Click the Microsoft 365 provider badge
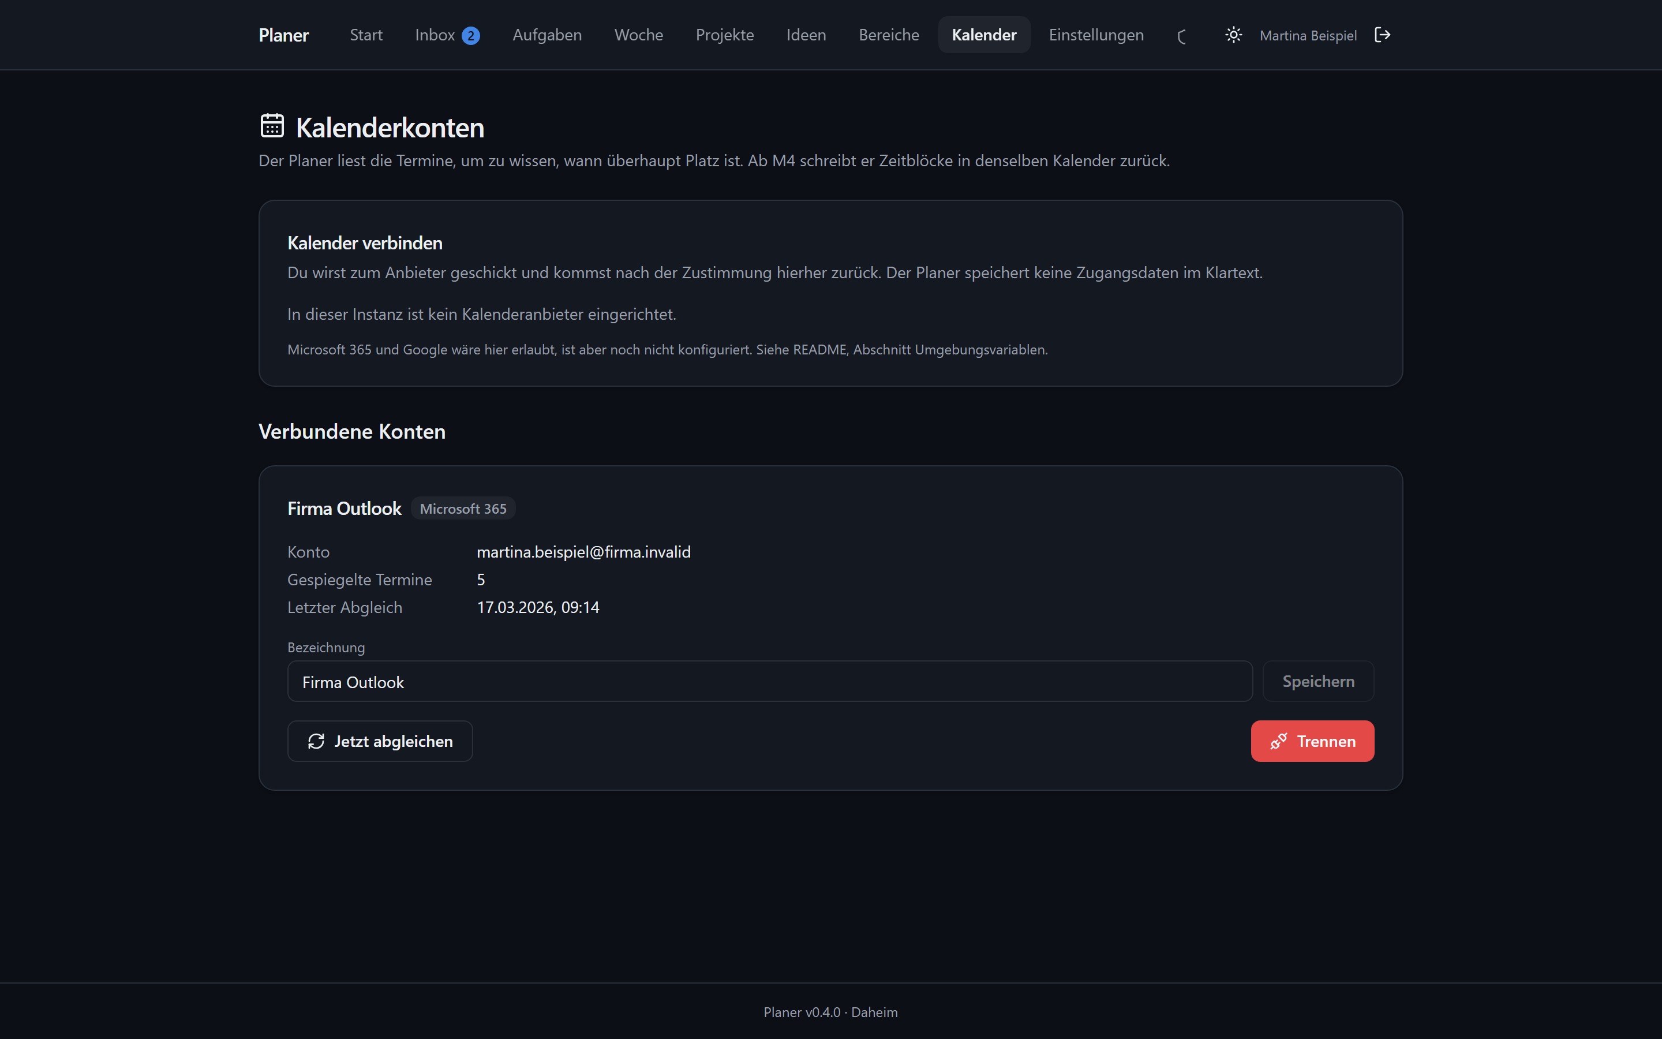 (x=463, y=509)
